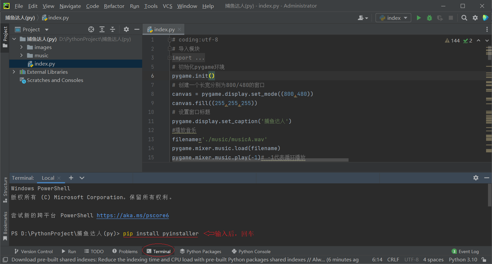Change line endings via the CRLF status item
Image resolution: width=492 pixels, height=264 pixels.
pyautogui.click(x=393, y=259)
